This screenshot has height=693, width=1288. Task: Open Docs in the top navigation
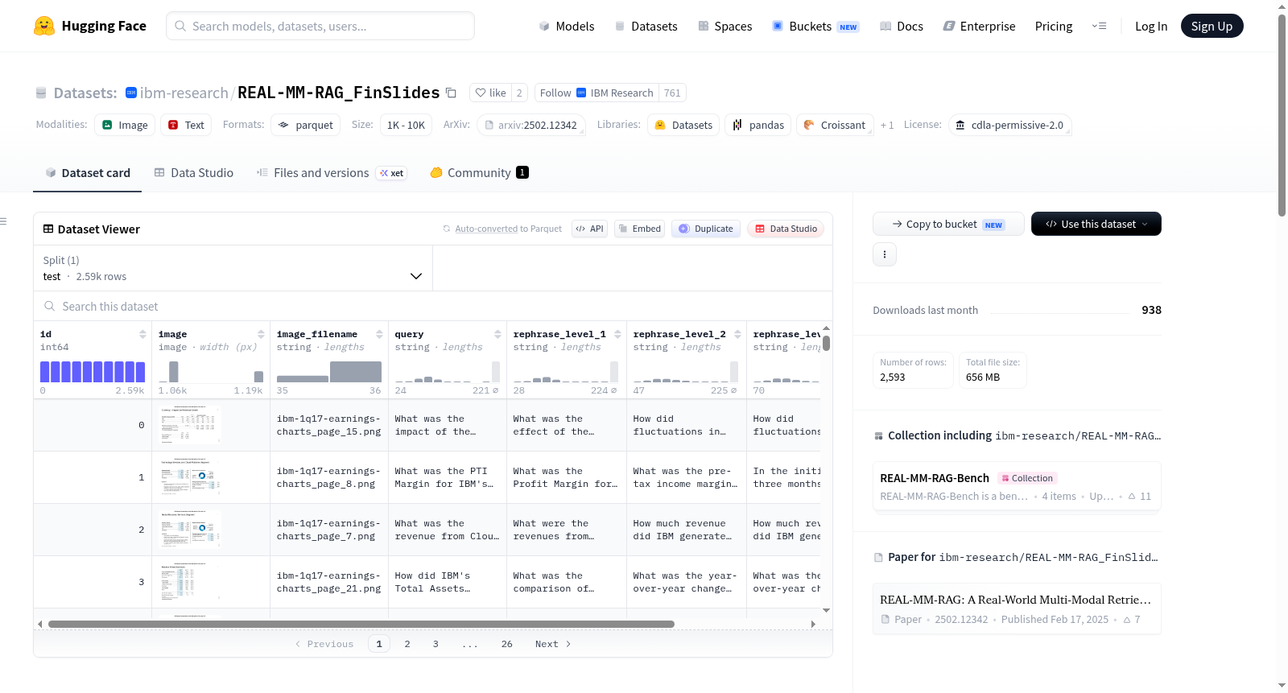coord(902,26)
